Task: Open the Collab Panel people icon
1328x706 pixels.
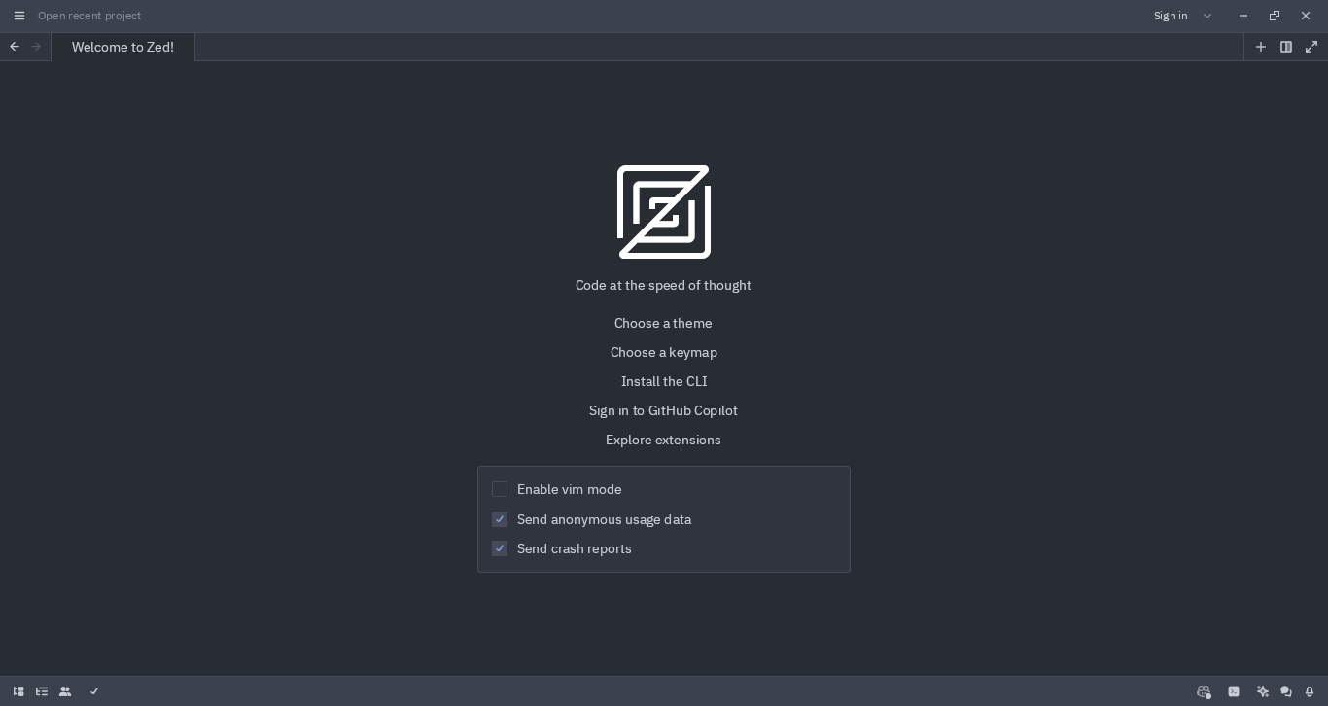Action: point(65,691)
